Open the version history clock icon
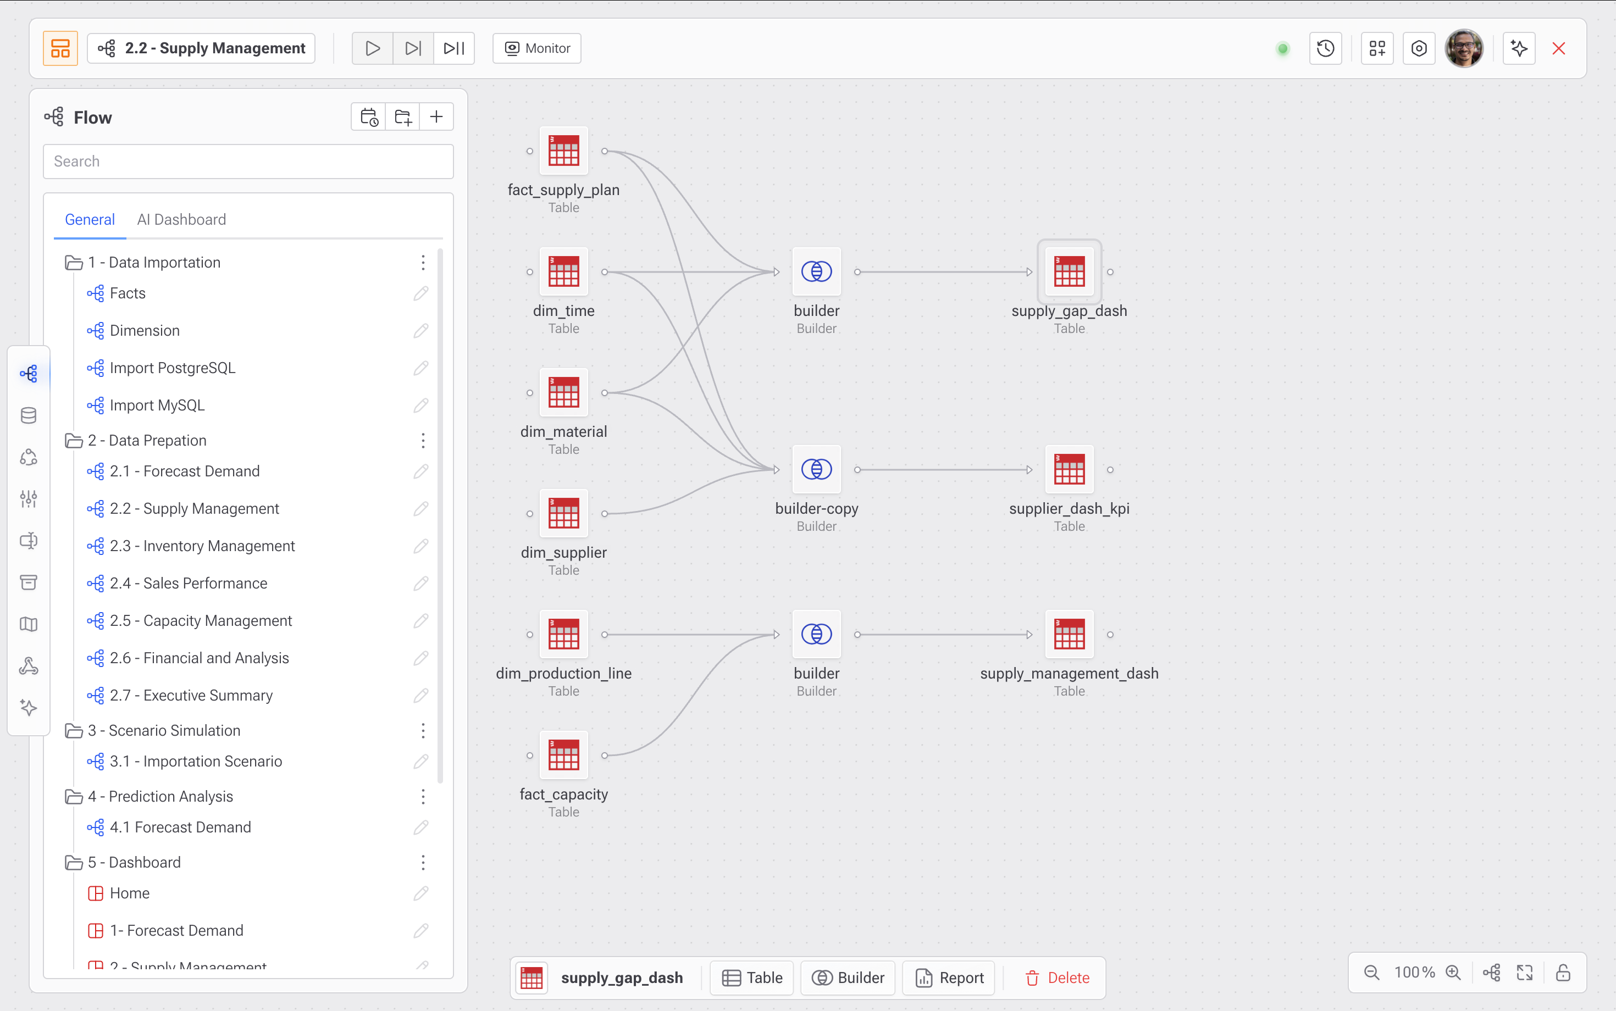This screenshot has width=1616, height=1011. [x=1325, y=48]
